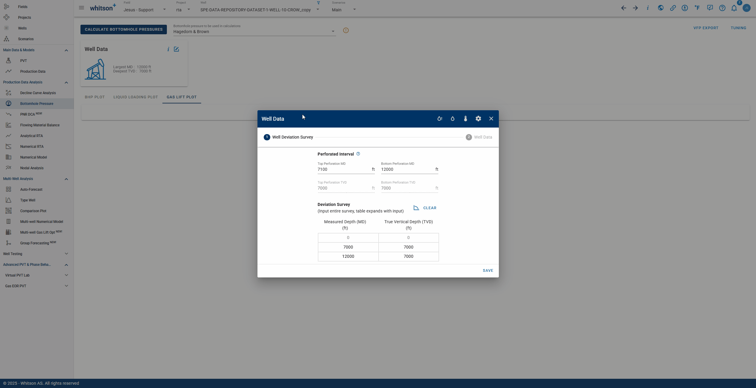Click the Save button in the dialog
The width and height of the screenshot is (756, 388).
488,271
